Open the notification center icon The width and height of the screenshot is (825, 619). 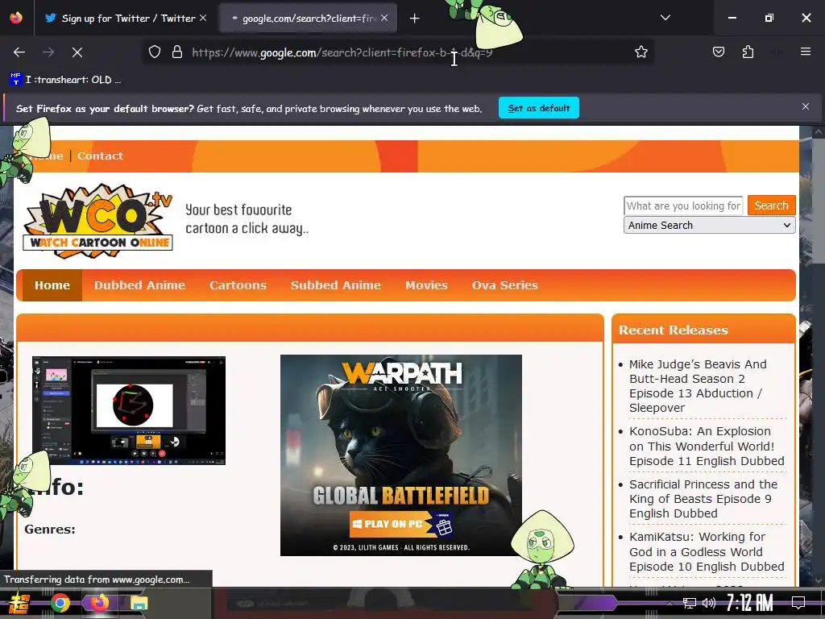click(798, 603)
